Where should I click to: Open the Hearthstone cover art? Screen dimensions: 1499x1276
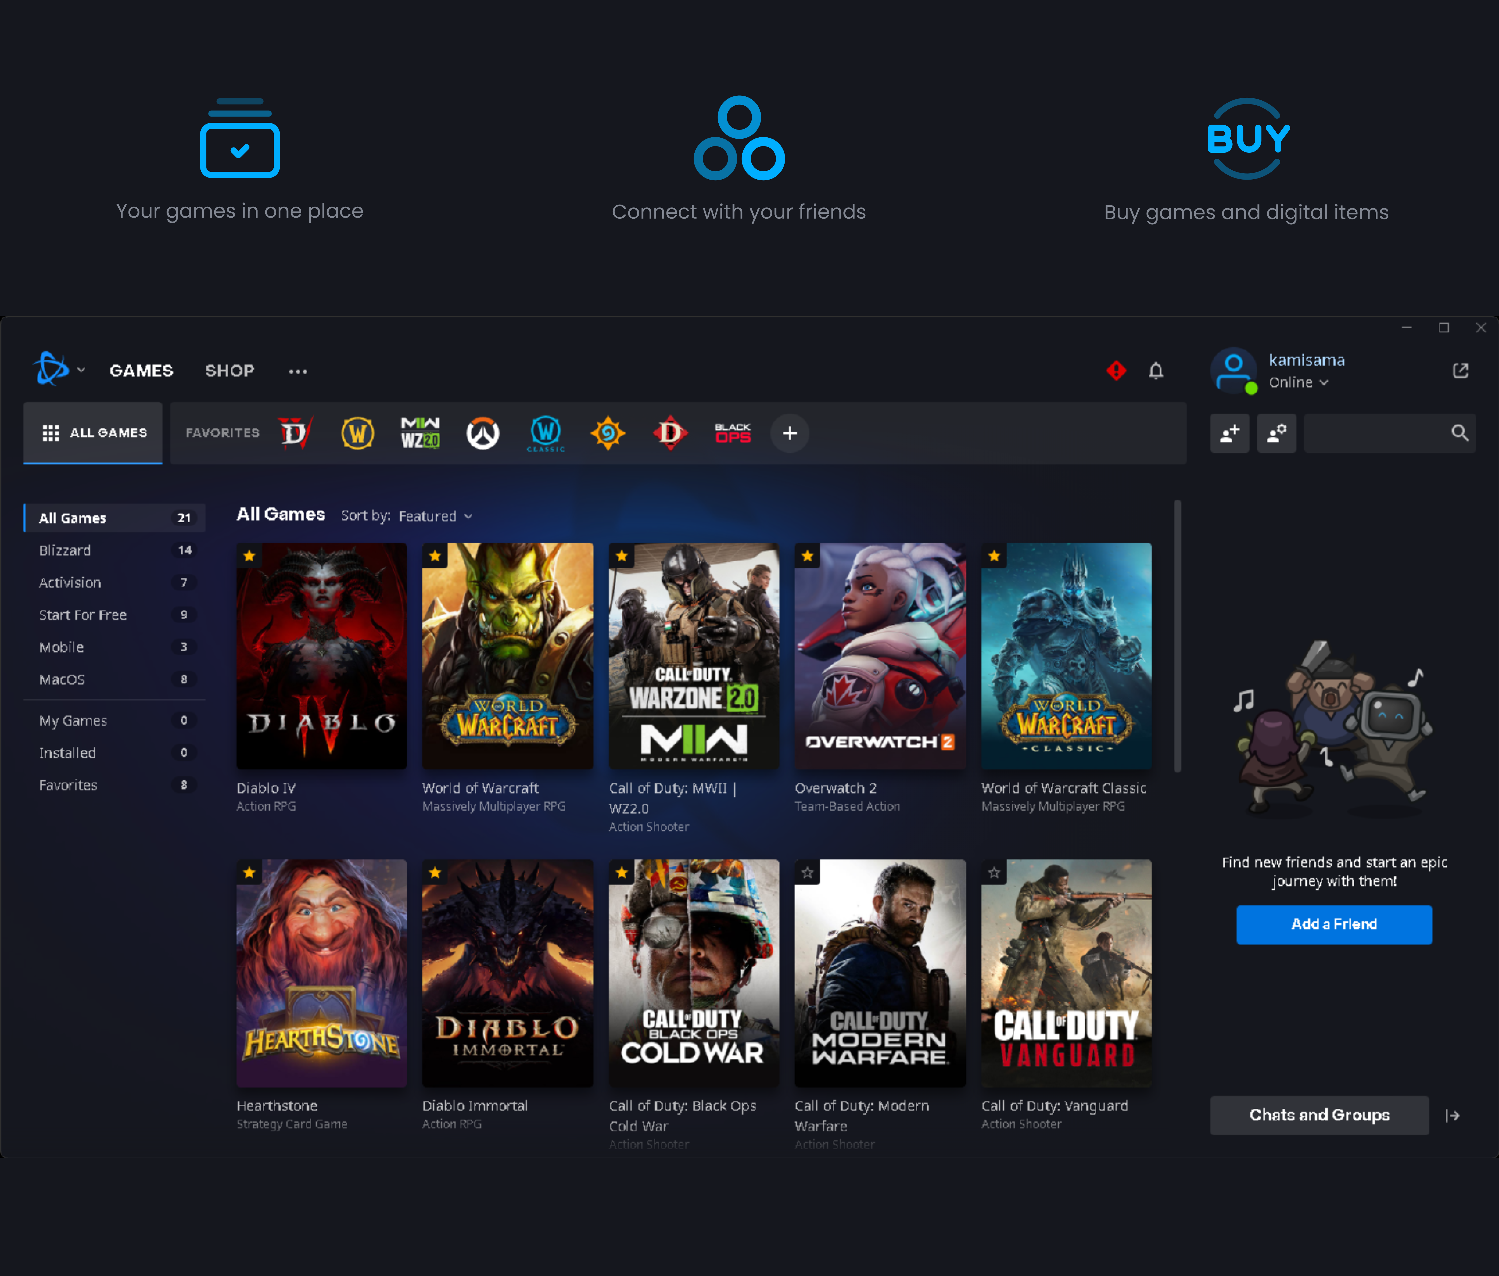[x=321, y=973]
